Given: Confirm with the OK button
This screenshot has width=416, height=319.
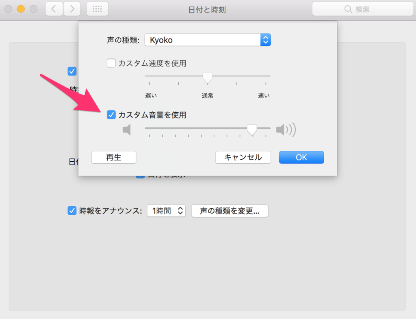Looking at the screenshot, I should pyautogui.click(x=301, y=157).
